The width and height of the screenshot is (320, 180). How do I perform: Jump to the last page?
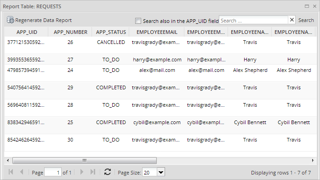pos(93,172)
